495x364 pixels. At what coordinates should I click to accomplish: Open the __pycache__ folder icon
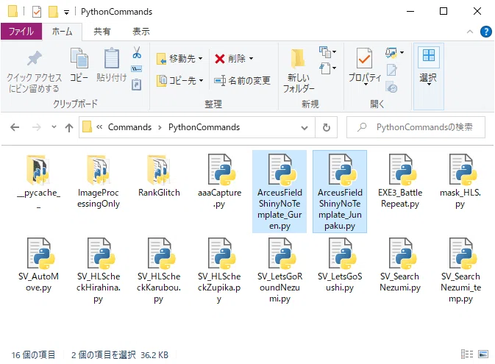click(x=38, y=169)
